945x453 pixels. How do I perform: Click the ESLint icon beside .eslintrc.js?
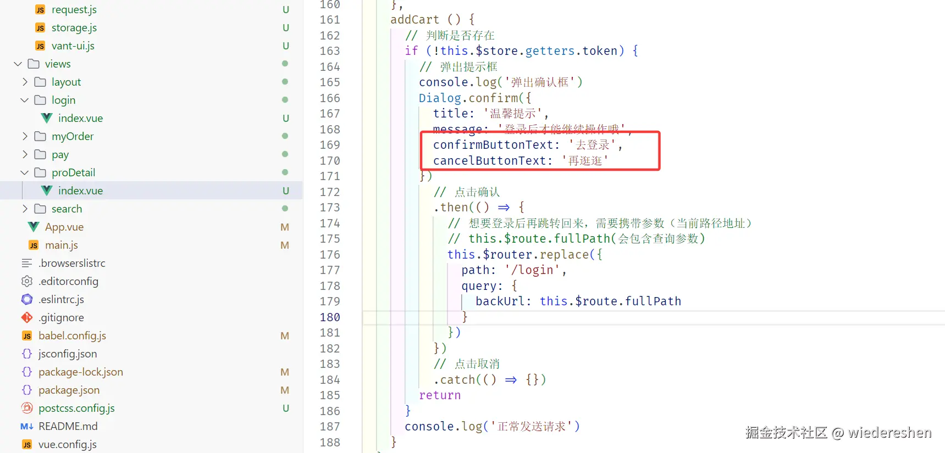(x=27, y=299)
